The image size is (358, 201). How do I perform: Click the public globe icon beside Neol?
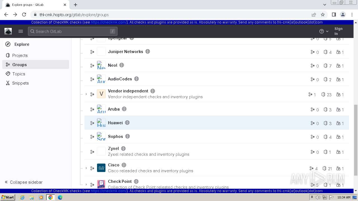[122, 65]
